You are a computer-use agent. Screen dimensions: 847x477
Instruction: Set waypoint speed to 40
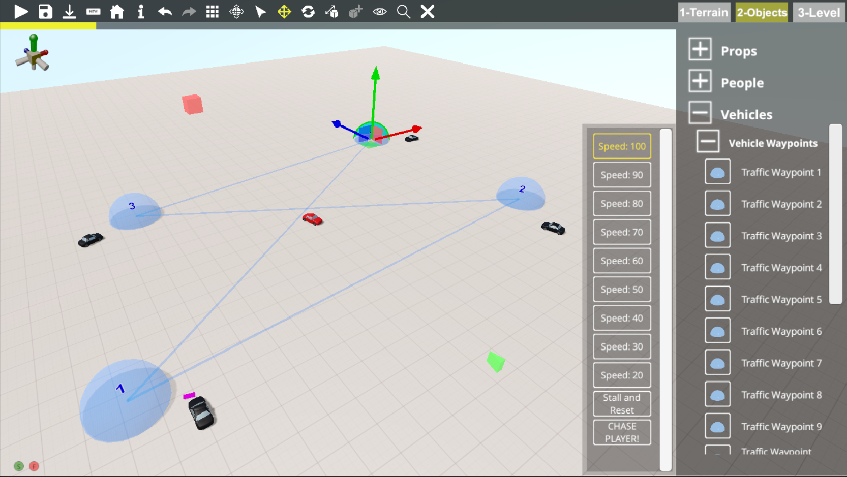[622, 318]
